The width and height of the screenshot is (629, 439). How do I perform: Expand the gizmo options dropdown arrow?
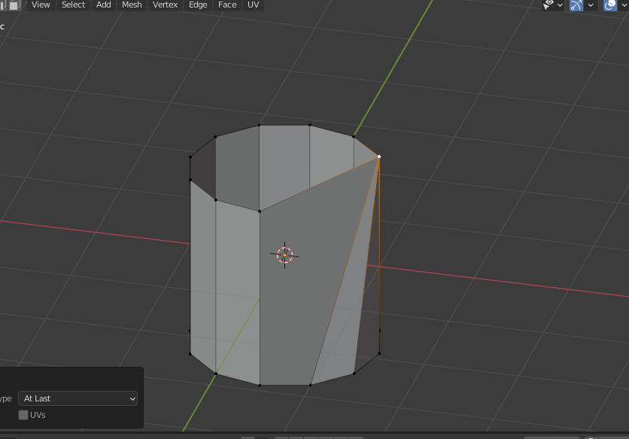click(591, 5)
